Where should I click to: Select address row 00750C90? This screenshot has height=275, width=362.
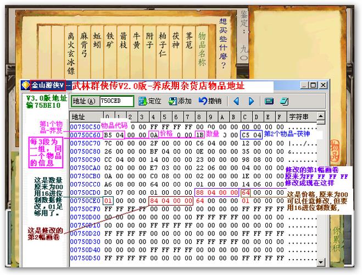(x=85, y=159)
